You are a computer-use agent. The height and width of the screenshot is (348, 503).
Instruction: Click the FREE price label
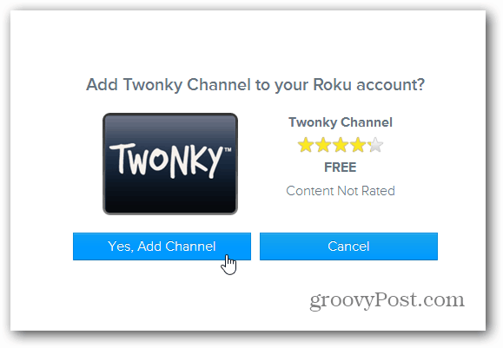[x=341, y=167]
